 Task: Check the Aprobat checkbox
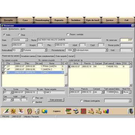tap(33, 102)
